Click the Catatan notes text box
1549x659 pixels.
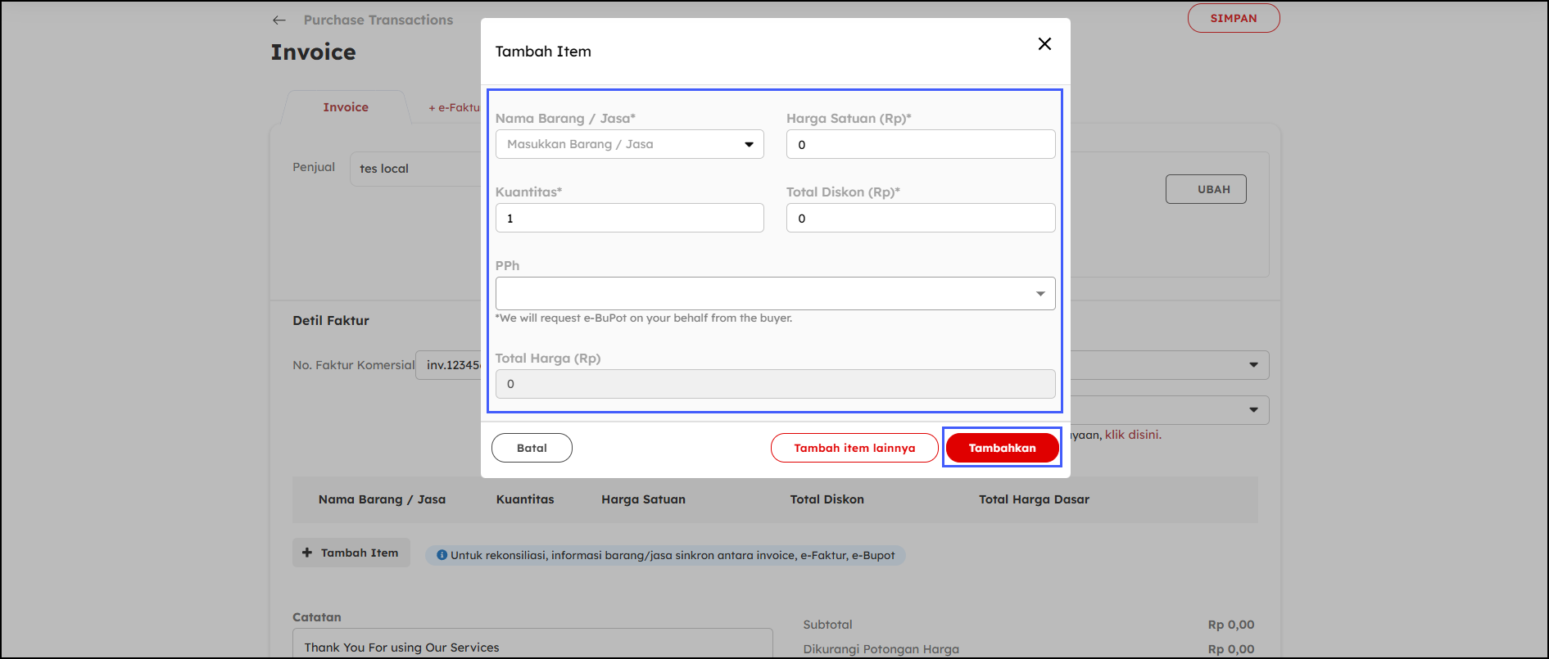click(x=532, y=645)
